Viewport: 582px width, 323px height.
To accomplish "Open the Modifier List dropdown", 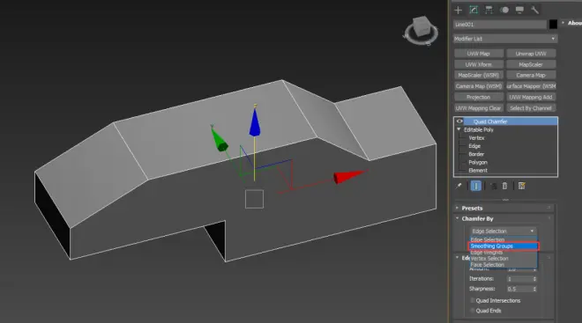I will point(505,39).
